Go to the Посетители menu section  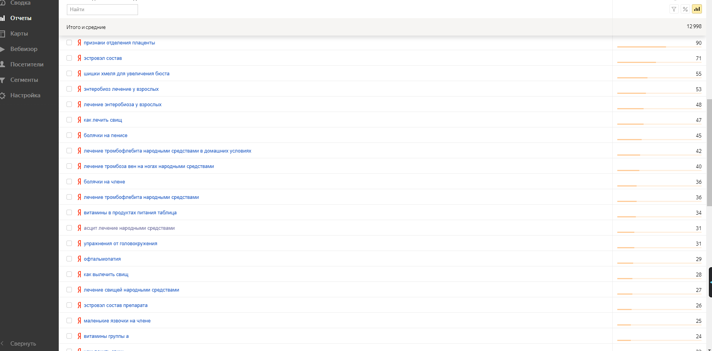[27, 64]
